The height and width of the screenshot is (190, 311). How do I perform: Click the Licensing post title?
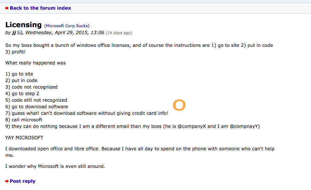pyautogui.click(x=24, y=25)
